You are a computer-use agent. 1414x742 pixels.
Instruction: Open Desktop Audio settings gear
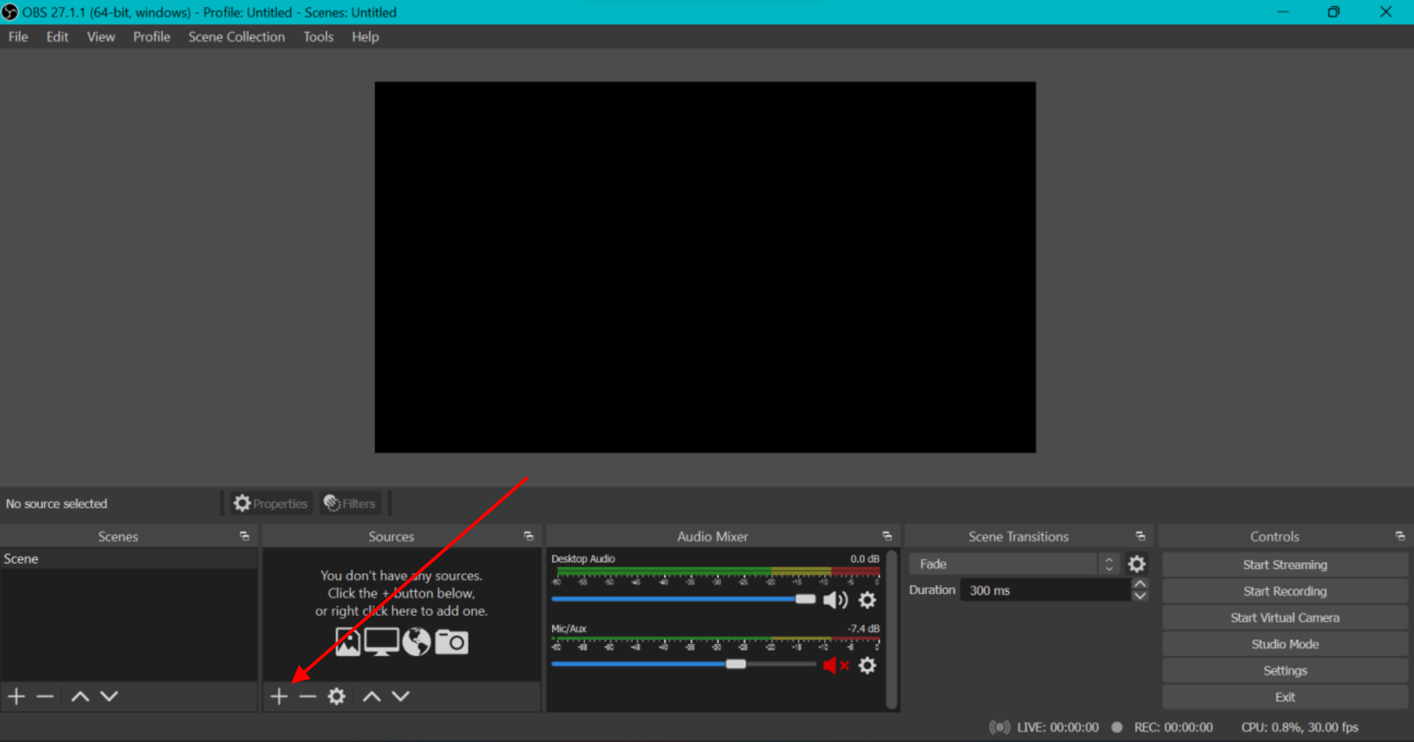[x=868, y=600]
